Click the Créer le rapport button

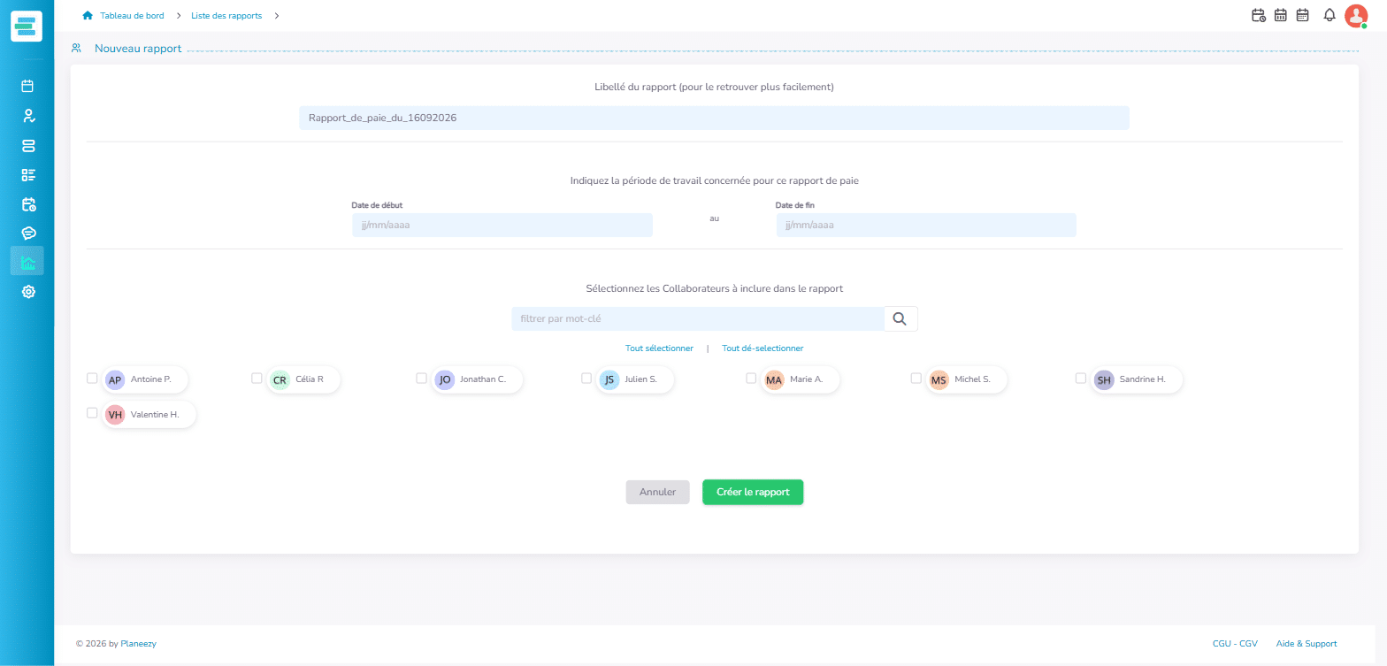pyautogui.click(x=753, y=492)
